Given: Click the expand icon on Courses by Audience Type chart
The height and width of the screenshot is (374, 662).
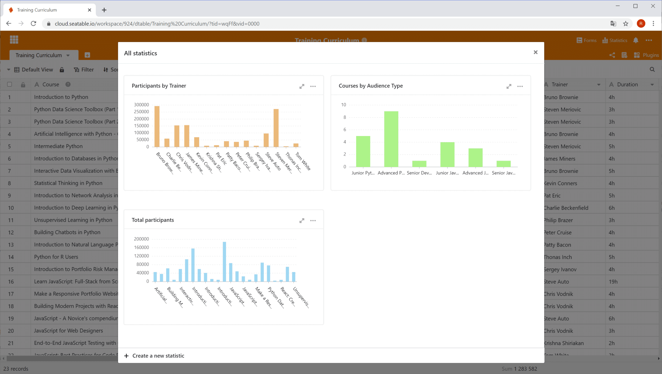Looking at the screenshot, I should 509,86.
